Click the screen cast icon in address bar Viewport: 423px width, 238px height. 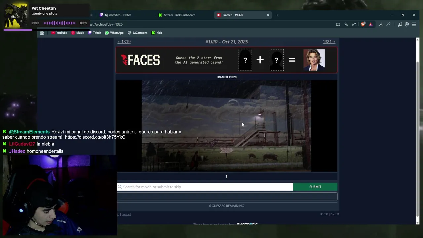coord(338,24)
